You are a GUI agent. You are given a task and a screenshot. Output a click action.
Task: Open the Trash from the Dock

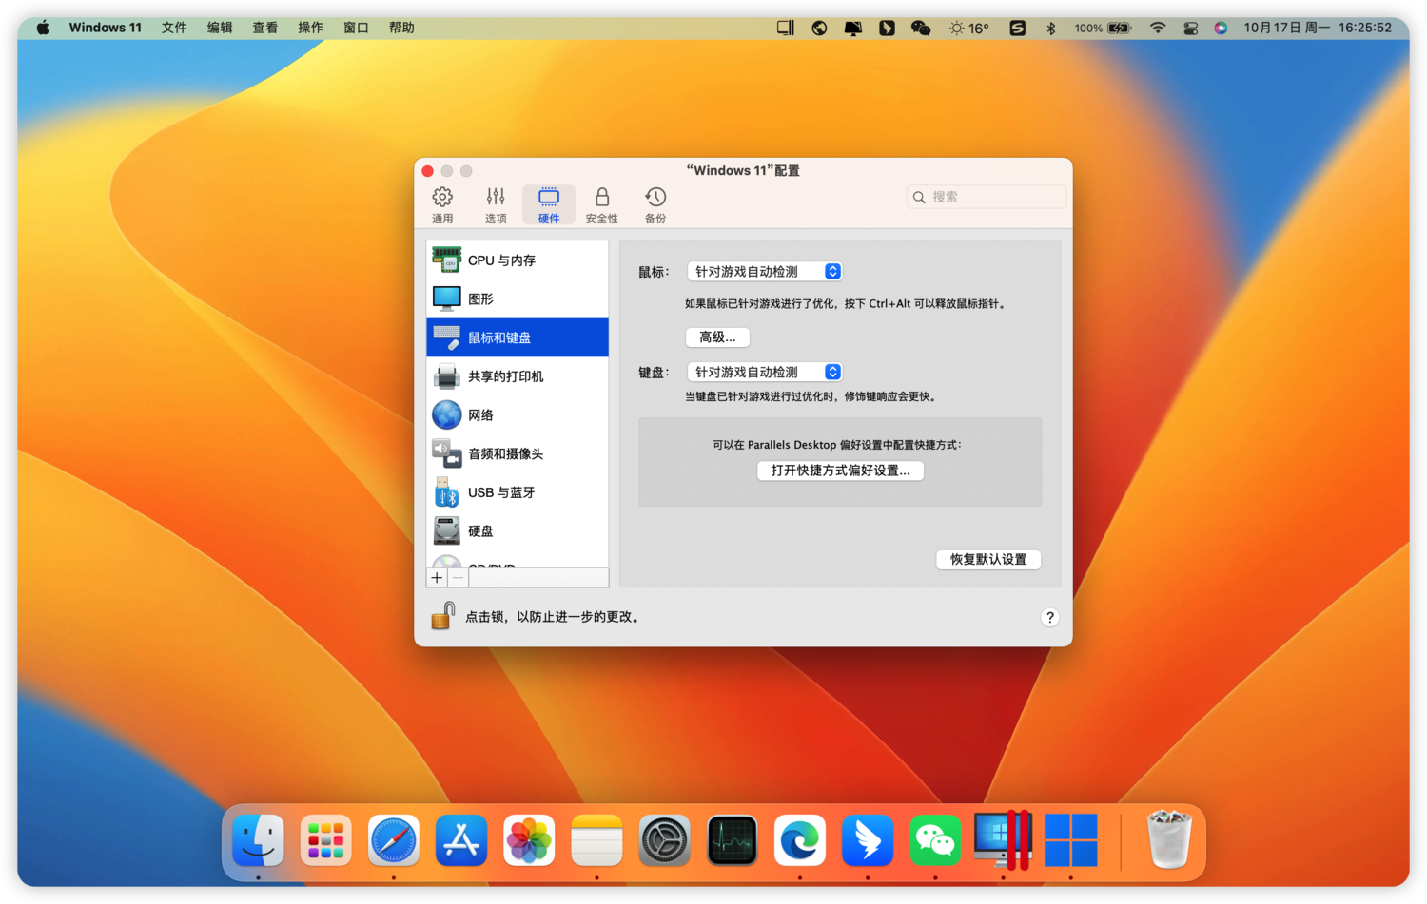[1169, 840]
